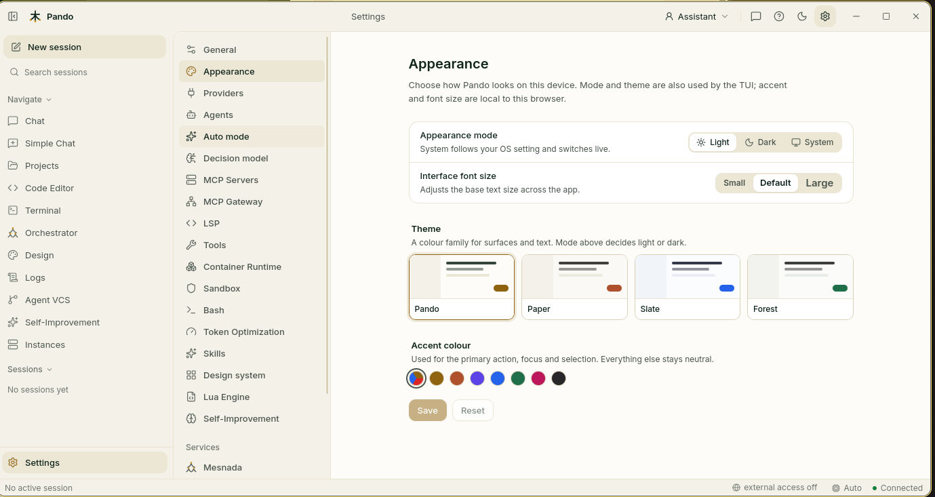Open Token Optimization settings page
The image size is (935, 497).
tap(252, 332)
